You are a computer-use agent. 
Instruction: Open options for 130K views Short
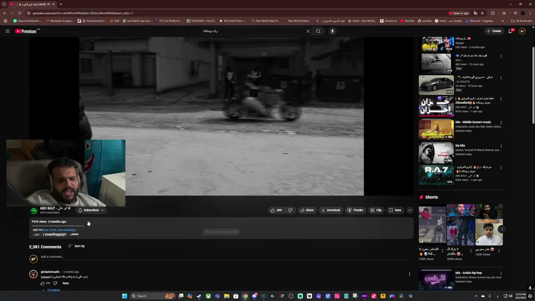[499, 251]
